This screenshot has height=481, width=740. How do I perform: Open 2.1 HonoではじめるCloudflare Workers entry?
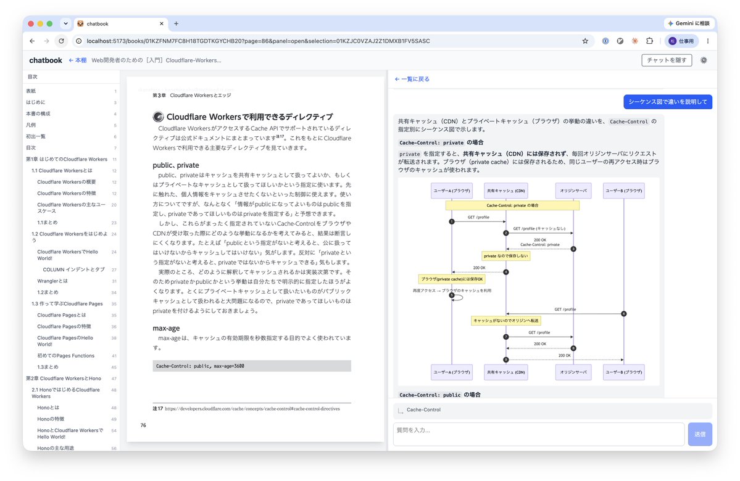click(x=71, y=393)
